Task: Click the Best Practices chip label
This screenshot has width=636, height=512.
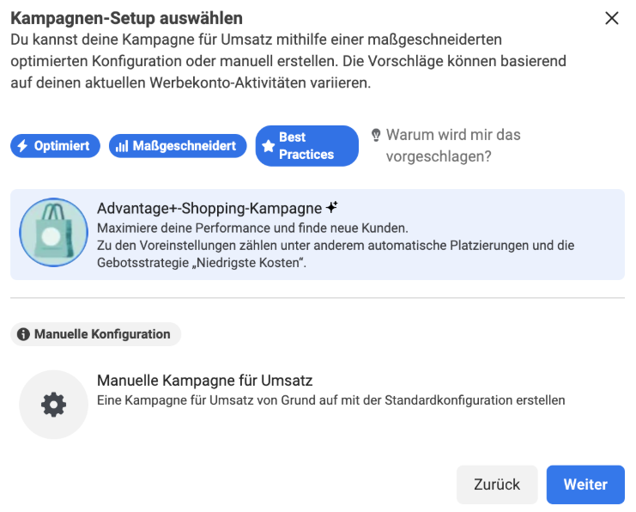Action: [x=306, y=146]
